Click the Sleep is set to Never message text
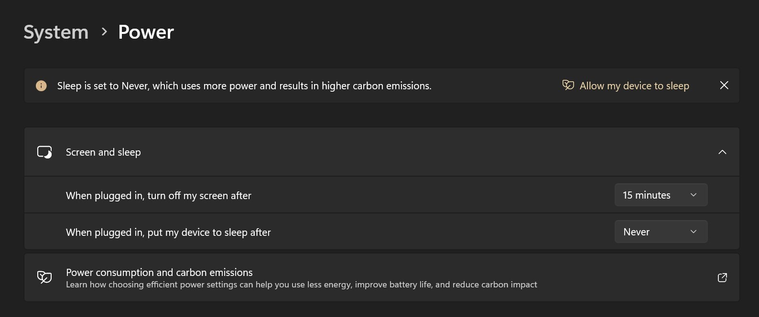Image resolution: width=759 pixels, height=317 pixels. 244,86
